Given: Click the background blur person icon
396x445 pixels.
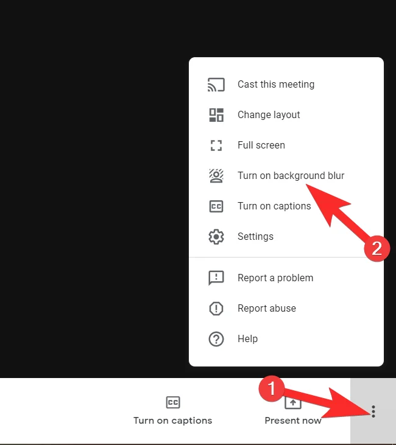Looking at the screenshot, I should coord(216,176).
